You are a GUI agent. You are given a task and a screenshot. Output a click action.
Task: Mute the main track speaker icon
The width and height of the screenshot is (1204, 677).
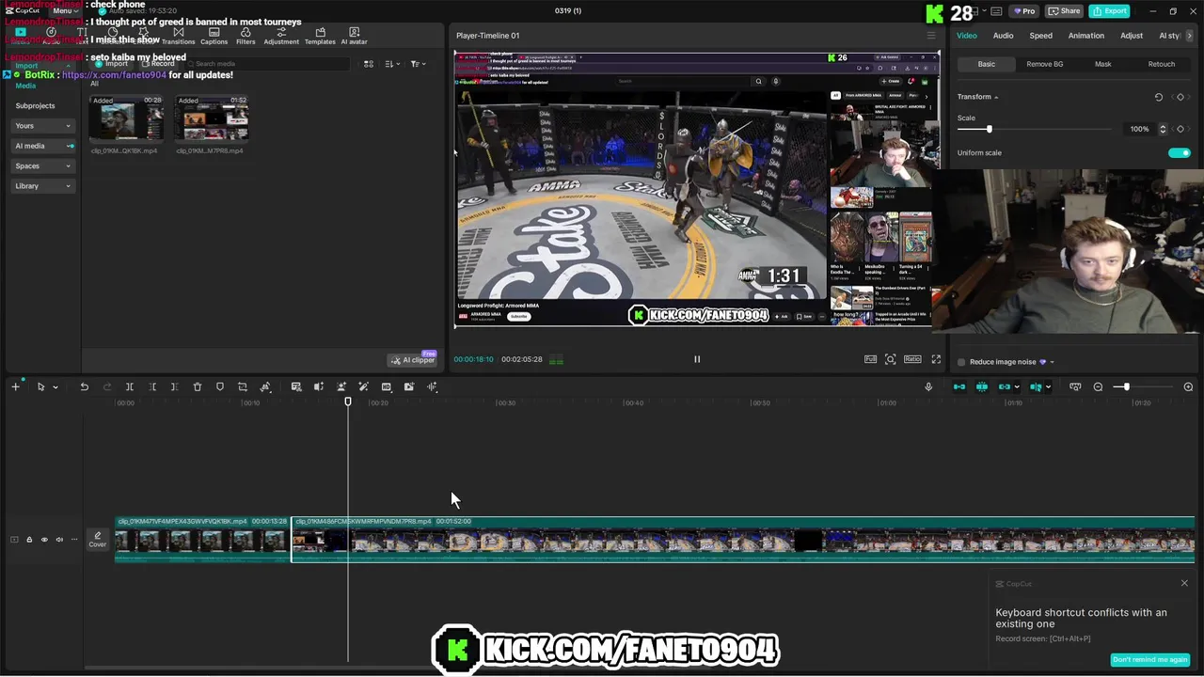(x=59, y=540)
